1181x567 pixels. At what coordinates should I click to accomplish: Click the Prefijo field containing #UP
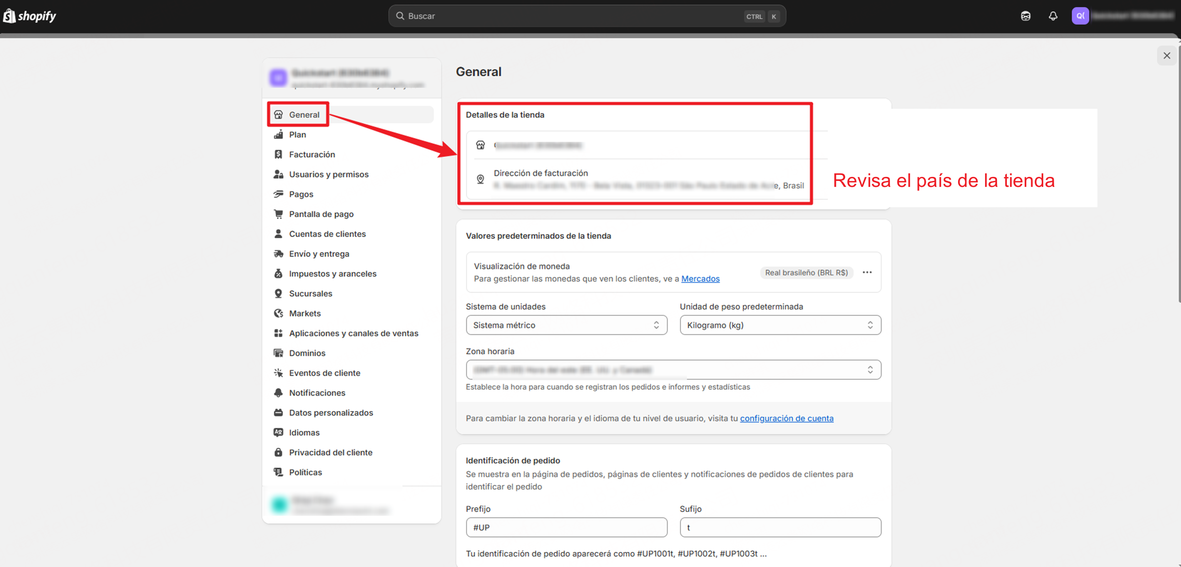click(x=566, y=527)
